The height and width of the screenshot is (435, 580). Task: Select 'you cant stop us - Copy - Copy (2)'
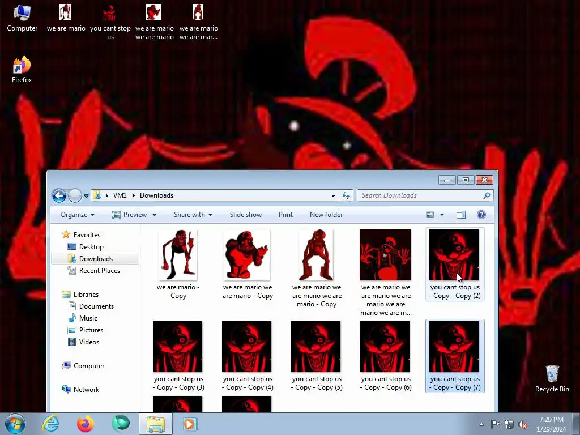click(455, 265)
